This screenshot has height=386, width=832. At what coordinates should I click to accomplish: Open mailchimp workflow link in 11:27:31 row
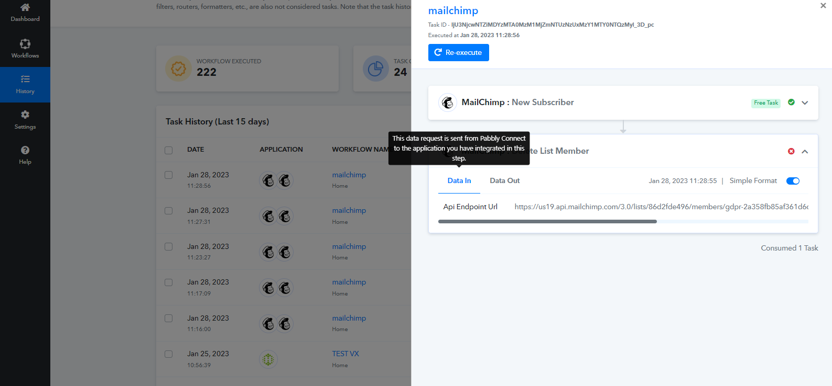[349, 210]
